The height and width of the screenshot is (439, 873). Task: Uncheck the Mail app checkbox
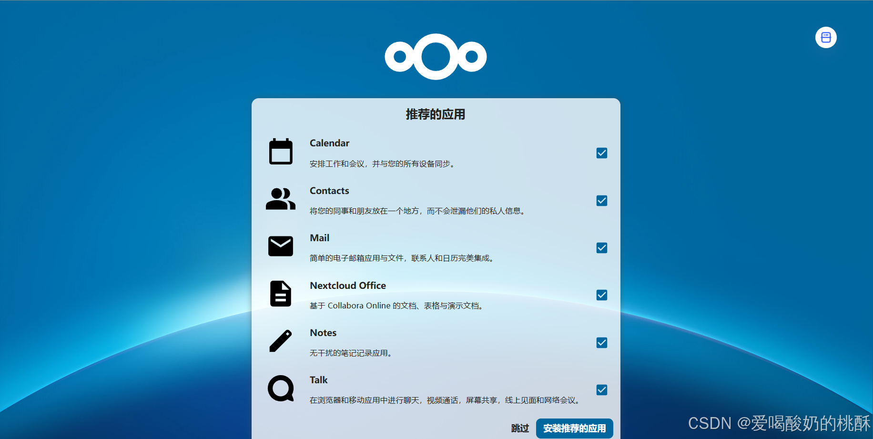(601, 248)
